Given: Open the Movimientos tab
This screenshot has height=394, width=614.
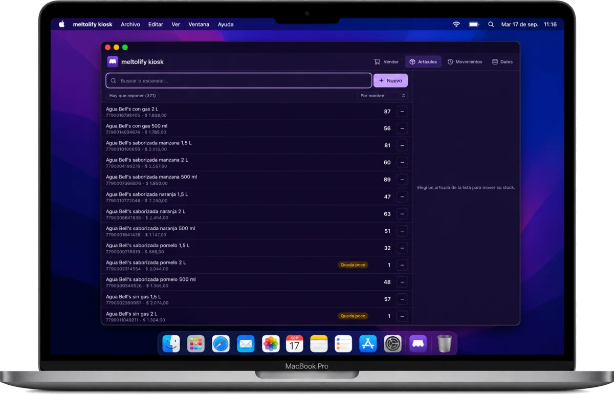Looking at the screenshot, I should (x=465, y=62).
